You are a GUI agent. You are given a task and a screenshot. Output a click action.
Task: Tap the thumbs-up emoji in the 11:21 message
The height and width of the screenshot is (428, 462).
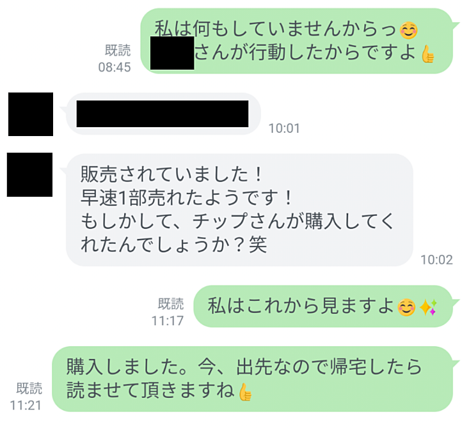point(245,392)
